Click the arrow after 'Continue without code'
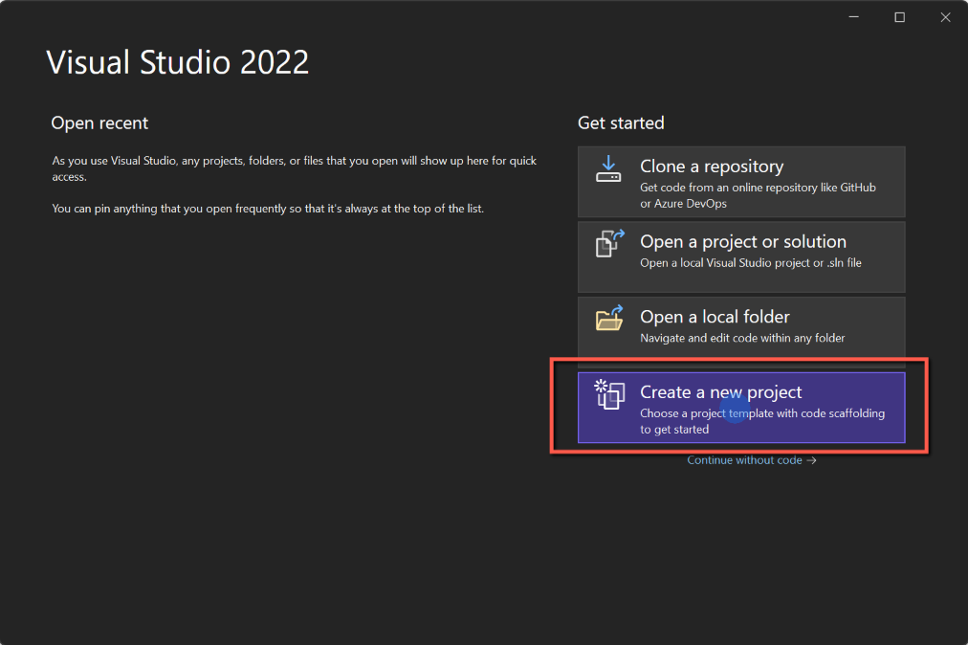The image size is (968, 645). 811,460
